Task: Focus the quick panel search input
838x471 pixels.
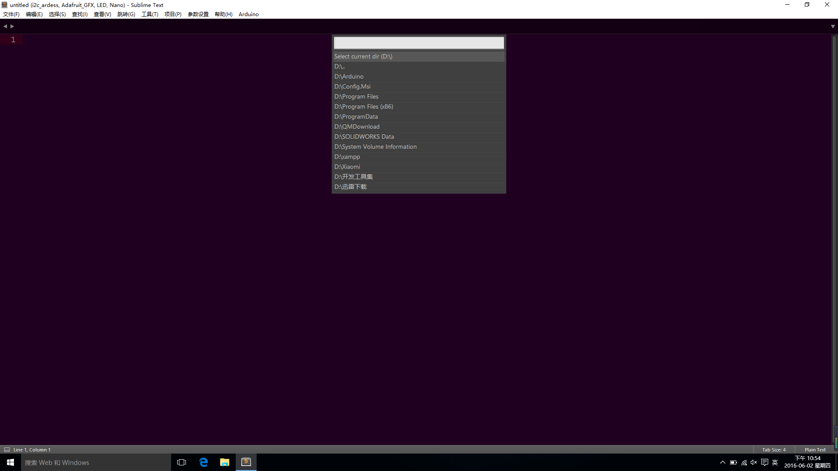Action: pyautogui.click(x=419, y=43)
